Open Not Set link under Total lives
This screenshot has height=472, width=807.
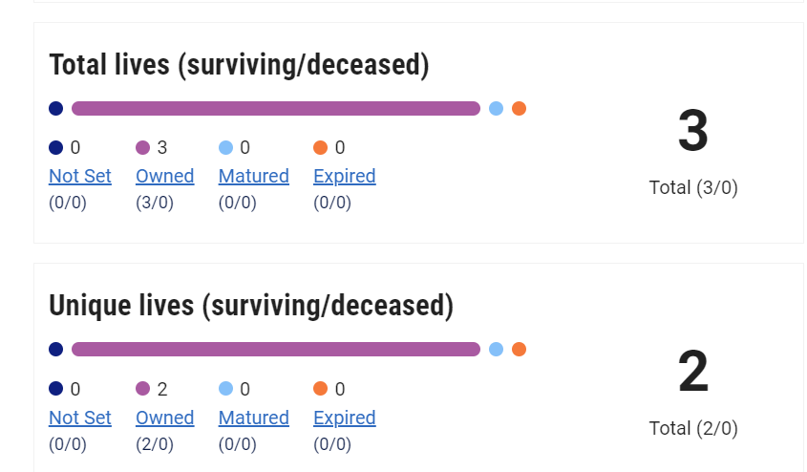tap(80, 176)
